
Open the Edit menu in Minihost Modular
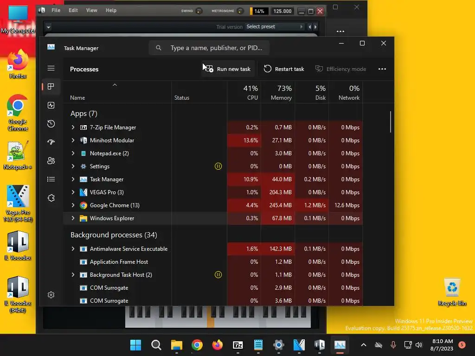click(x=73, y=10)
